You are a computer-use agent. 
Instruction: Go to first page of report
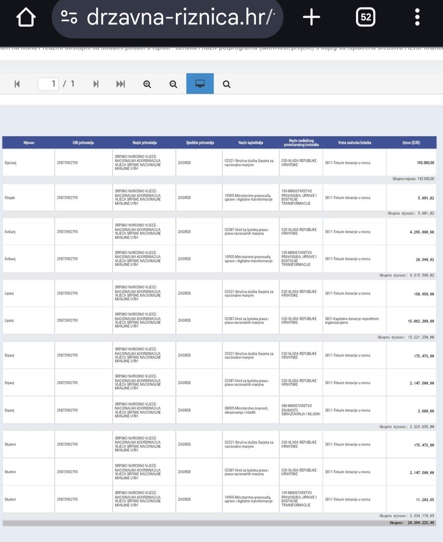click(17, 84)
